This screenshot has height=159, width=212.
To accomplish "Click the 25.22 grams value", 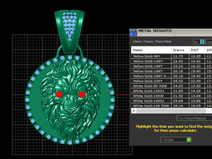I will tap(178, 66).
